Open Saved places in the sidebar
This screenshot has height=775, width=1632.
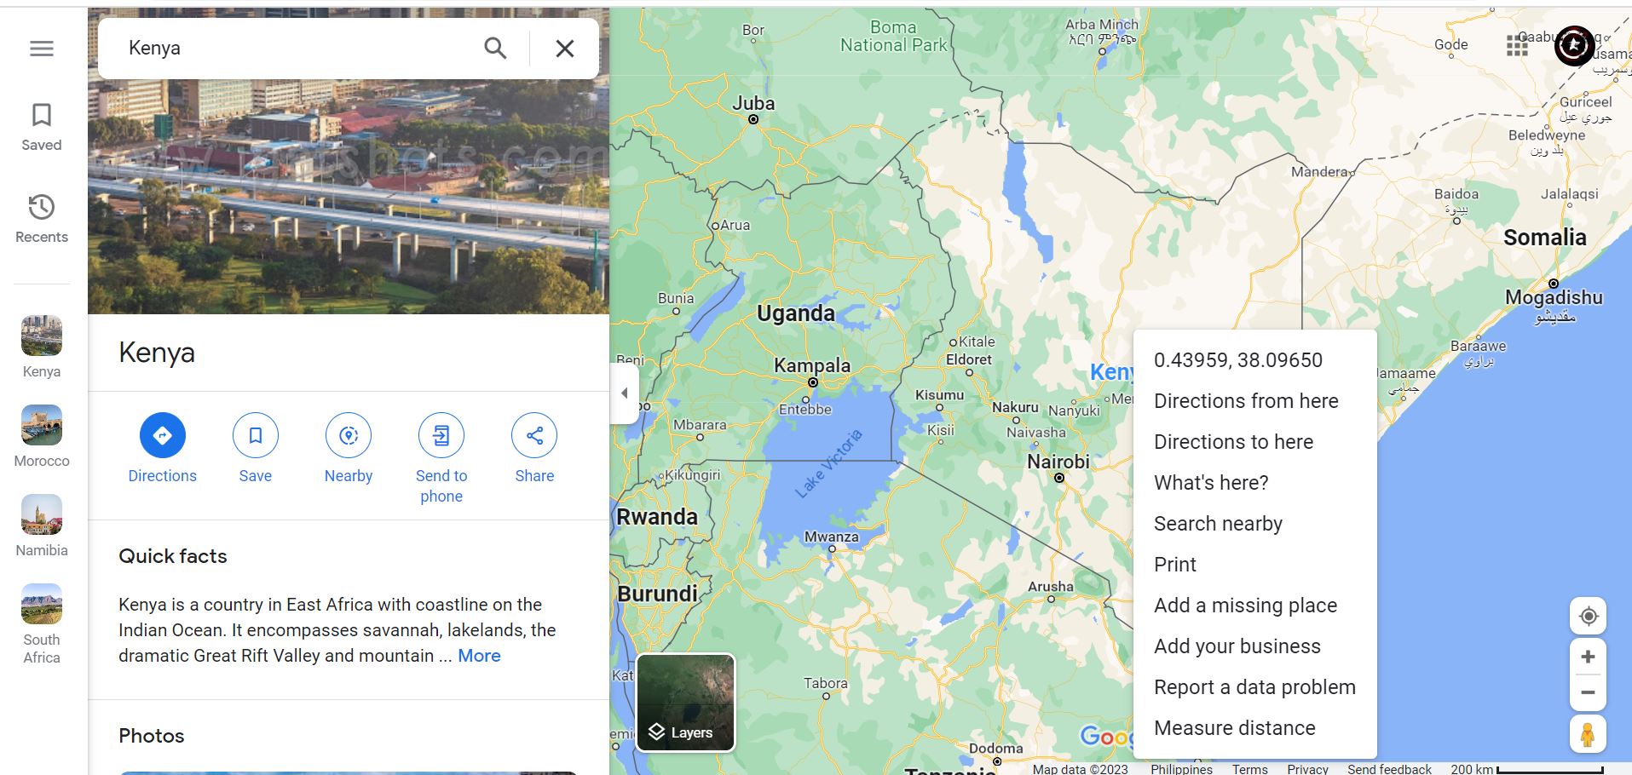[x=42, y=127]
